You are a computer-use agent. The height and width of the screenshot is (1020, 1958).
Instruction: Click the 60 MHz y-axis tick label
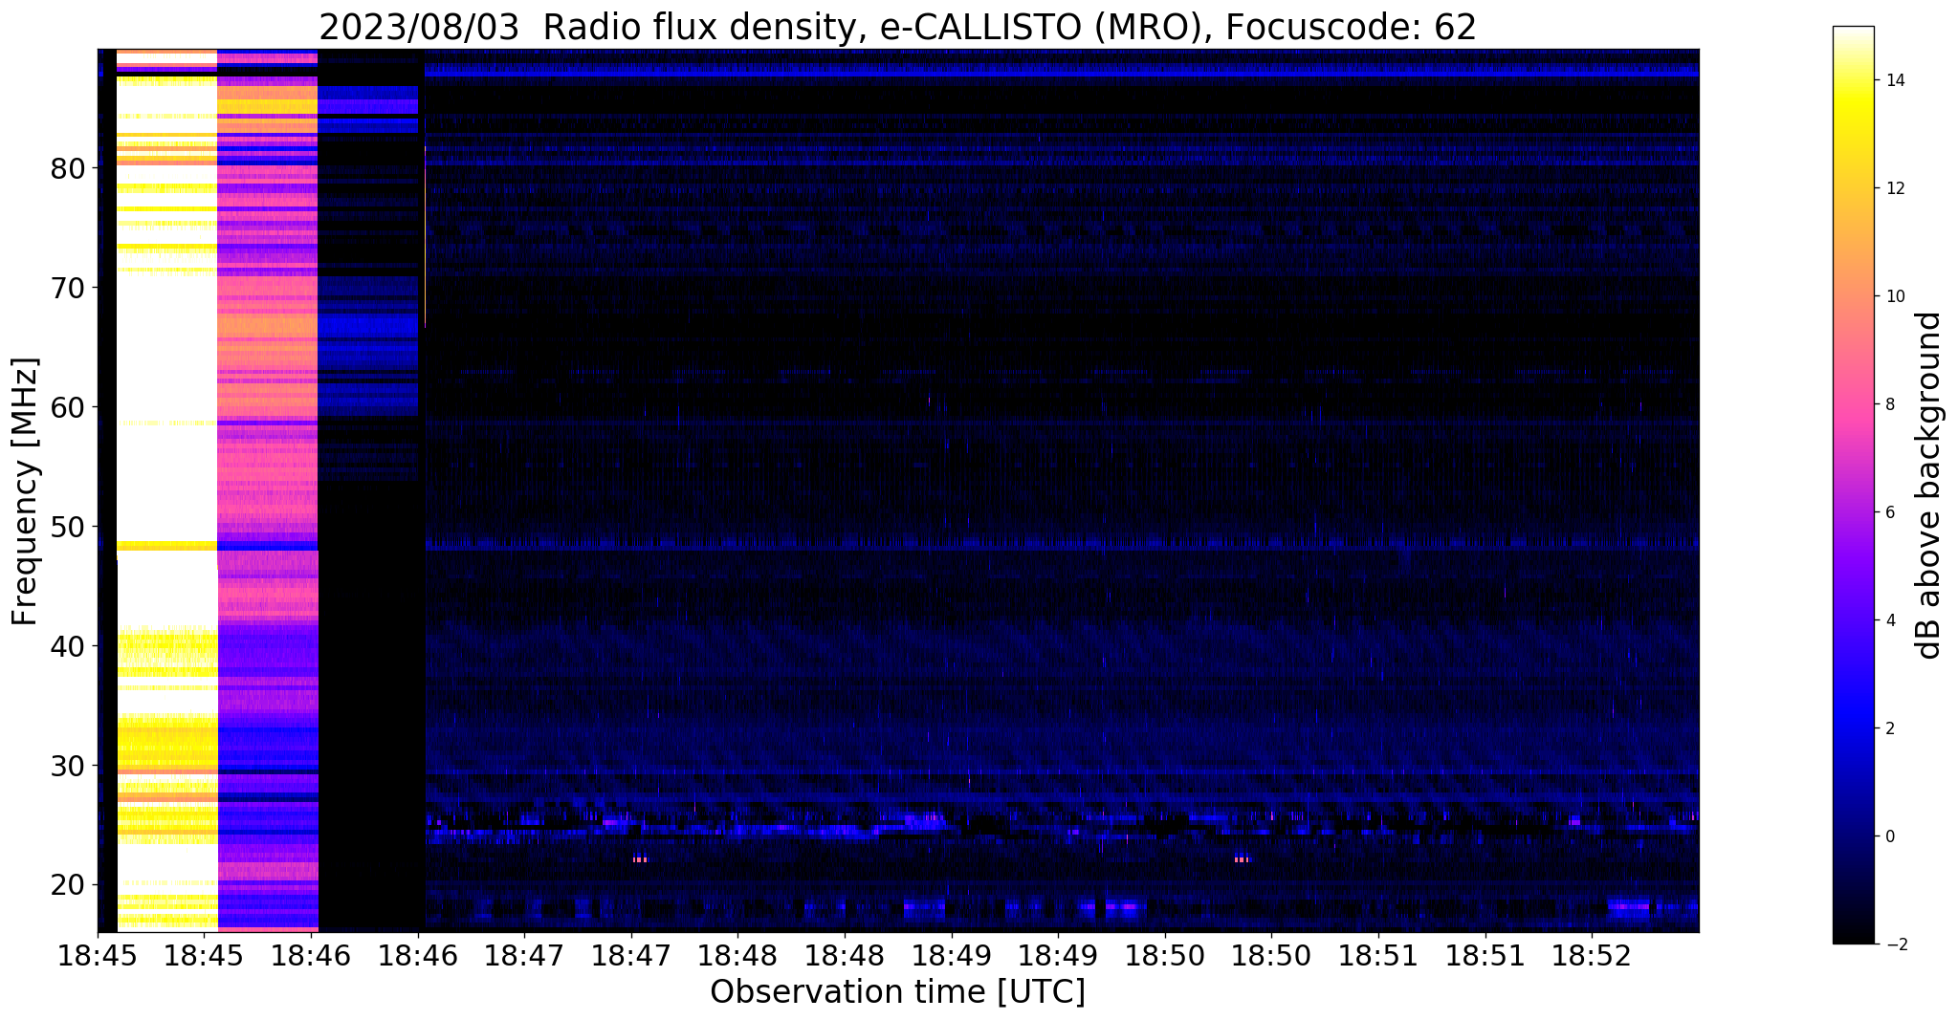tap(69, 408)
